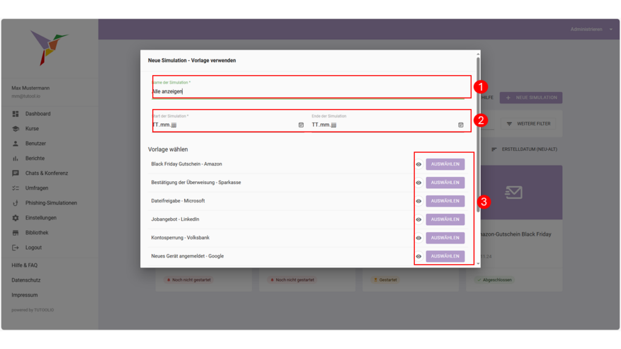Open the Erstelldatum (neu-alt) sort dropdown

point(524,150)
